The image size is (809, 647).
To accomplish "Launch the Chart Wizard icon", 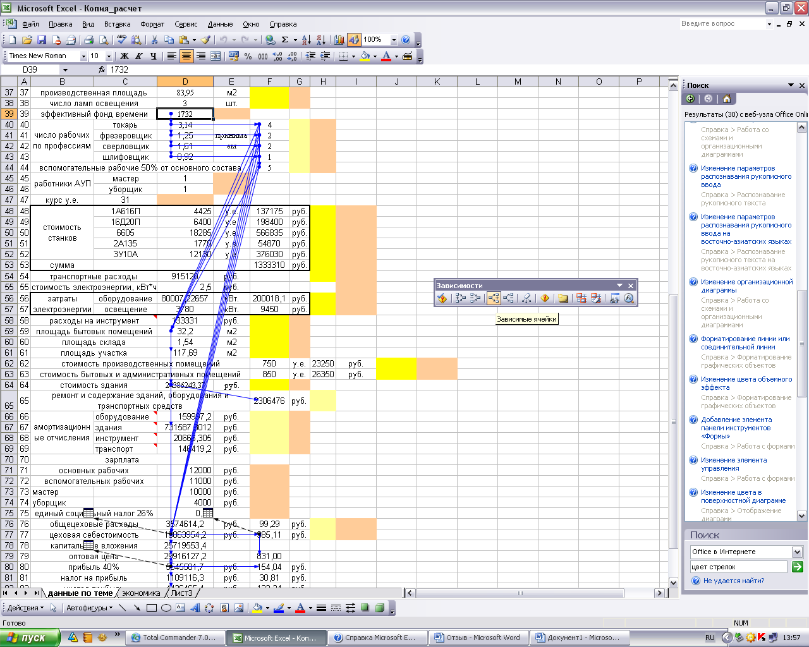I will pos(339,40).
